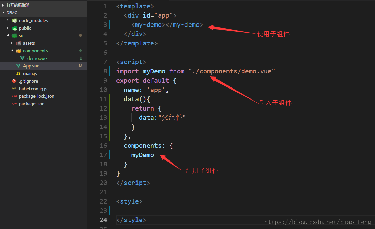
Task: Click the components folder icon
Action: point(18,51)
